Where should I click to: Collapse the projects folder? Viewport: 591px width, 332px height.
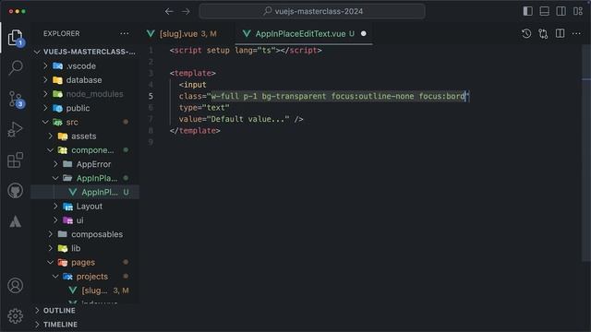[86, 277]
